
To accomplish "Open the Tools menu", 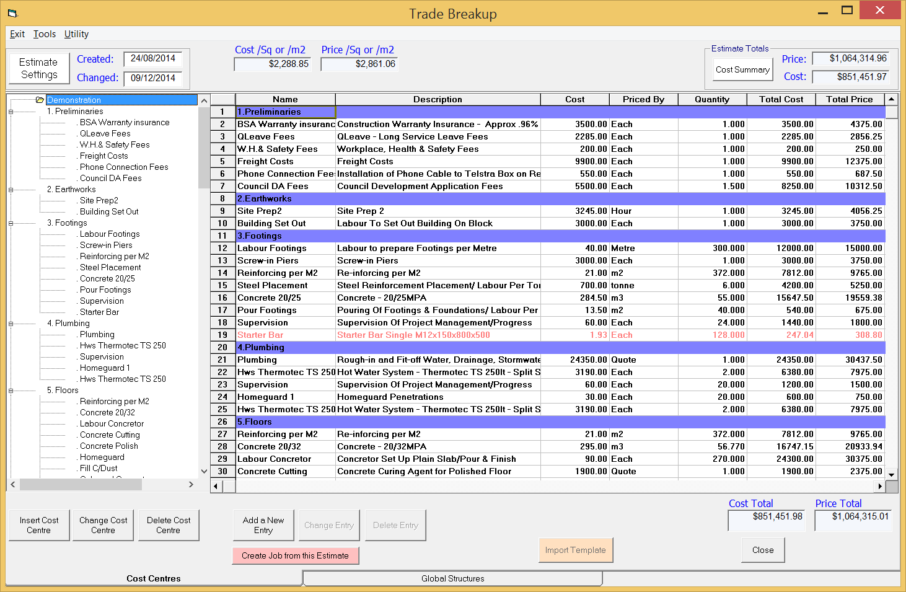I will [45, 34].
